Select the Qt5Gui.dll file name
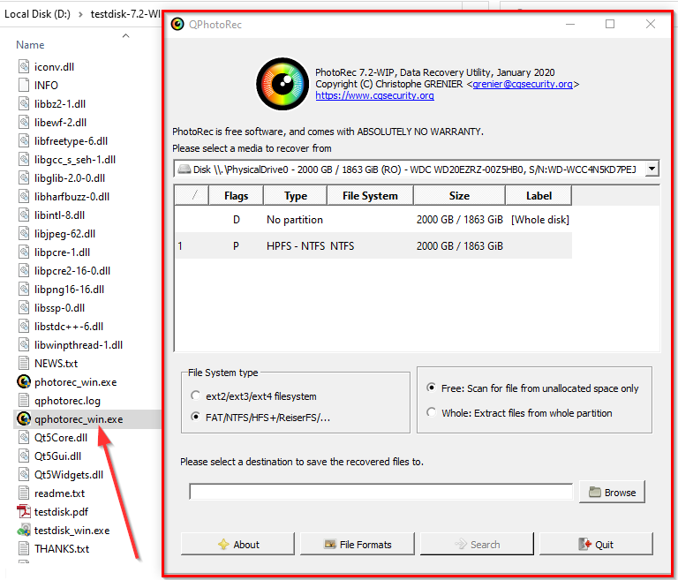 click(58, 456)
